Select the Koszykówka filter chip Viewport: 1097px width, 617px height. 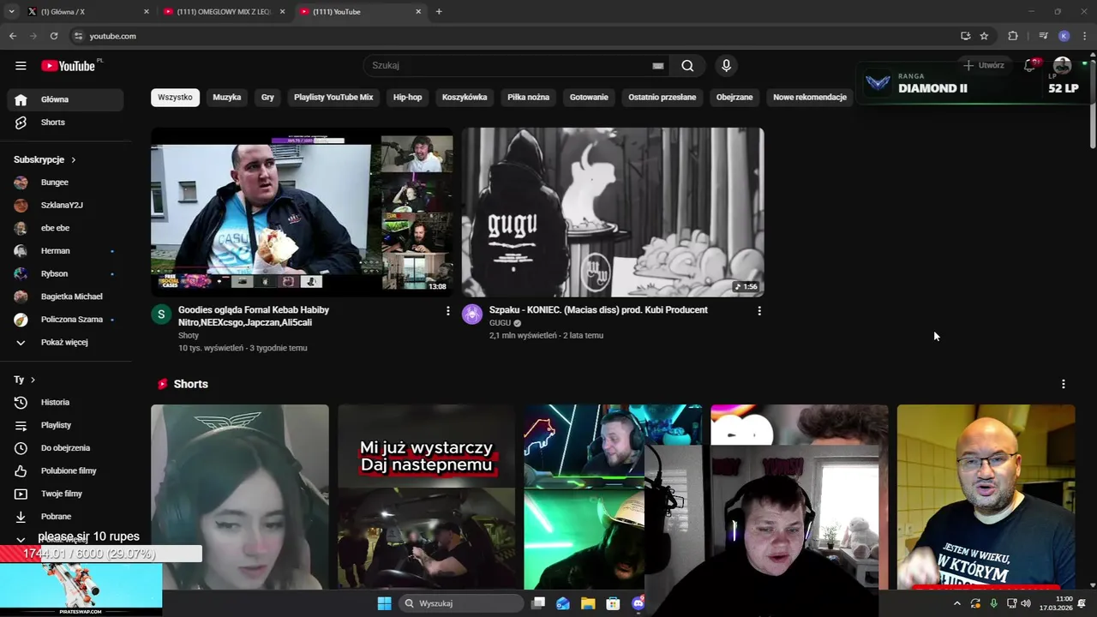pos(465,98)
